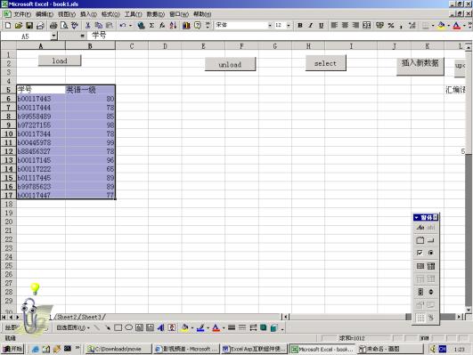Click the unload button on sheet
473x355 pixels.
(x=230, y=64)
